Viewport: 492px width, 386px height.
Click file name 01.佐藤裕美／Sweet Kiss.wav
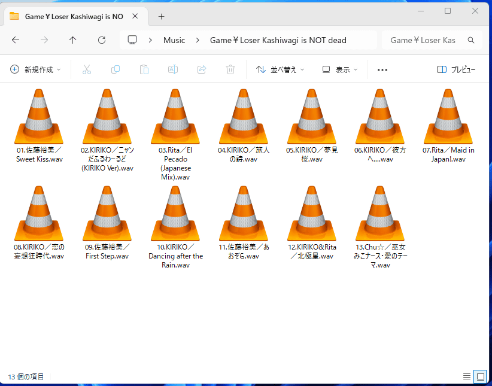(40, 155)
